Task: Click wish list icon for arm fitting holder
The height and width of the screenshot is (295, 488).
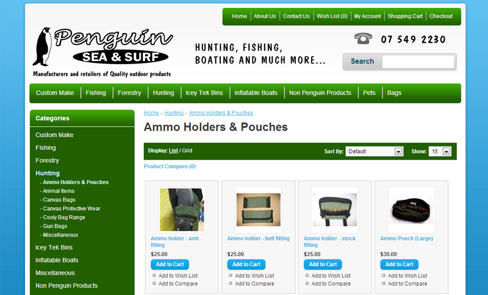Action: 154,275
